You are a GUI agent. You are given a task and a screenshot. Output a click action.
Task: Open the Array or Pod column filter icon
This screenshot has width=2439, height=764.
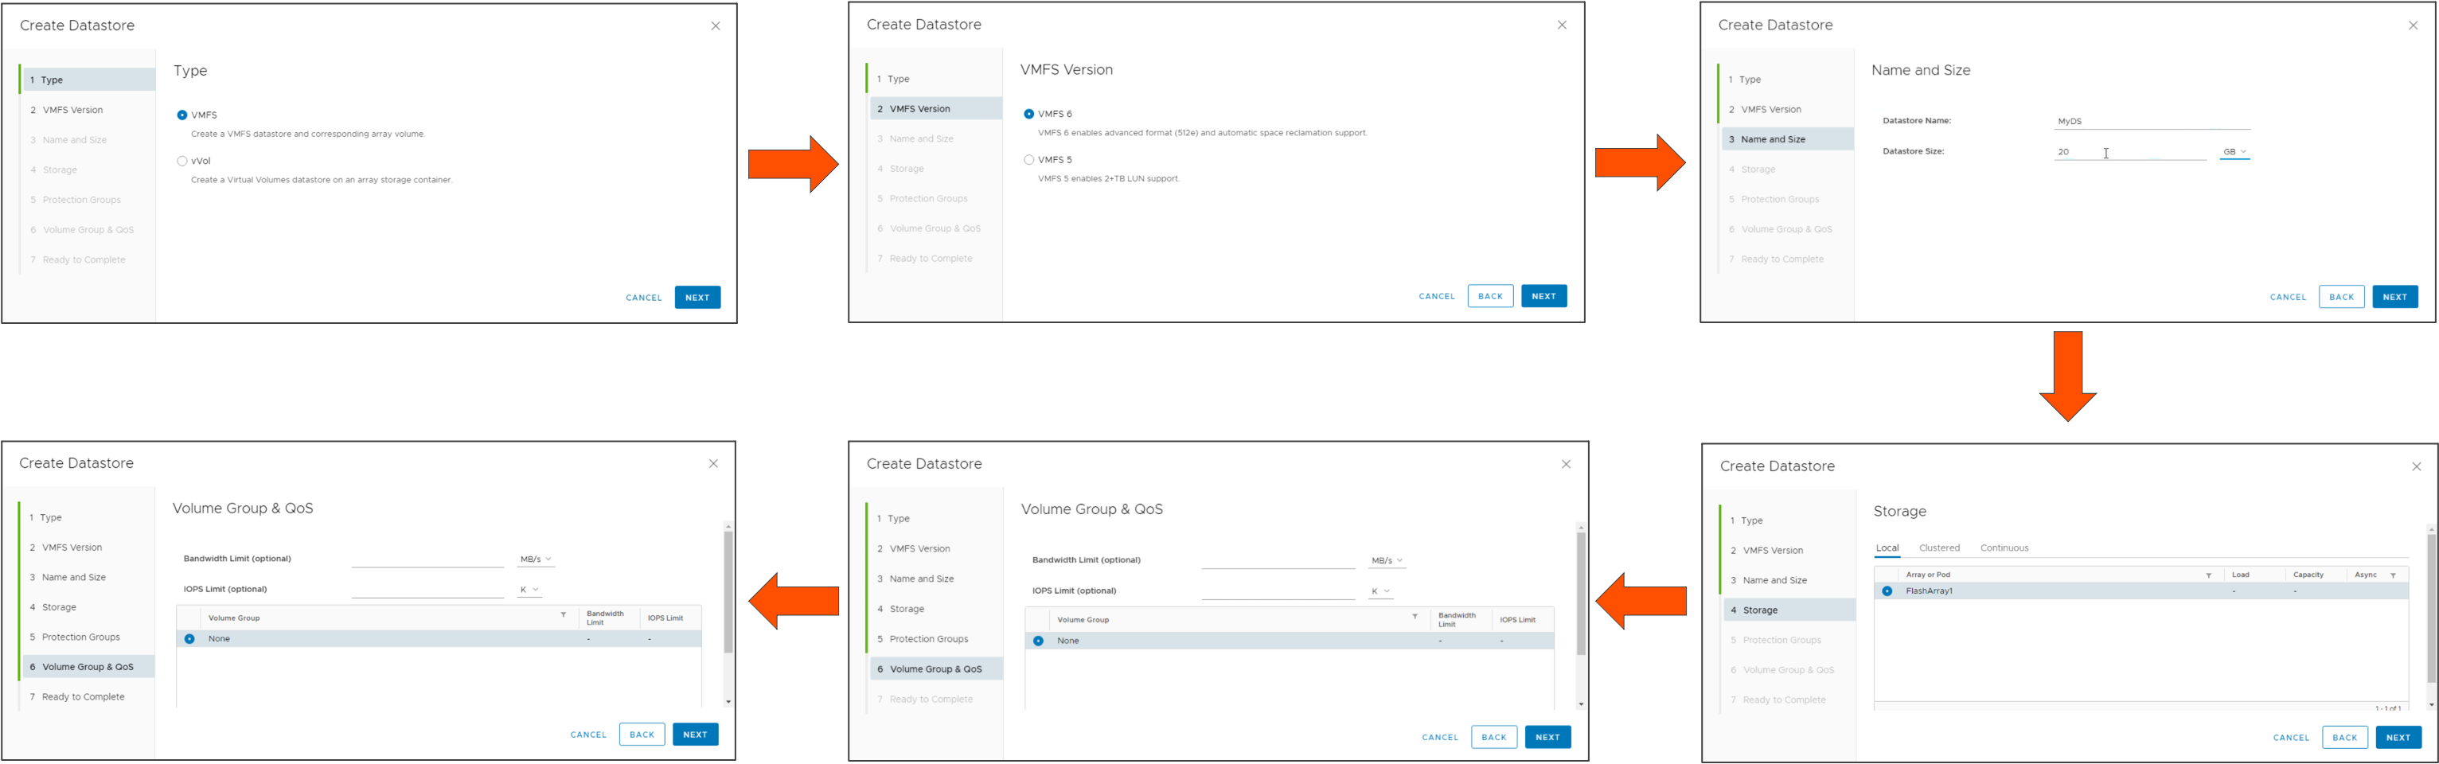2209,575
